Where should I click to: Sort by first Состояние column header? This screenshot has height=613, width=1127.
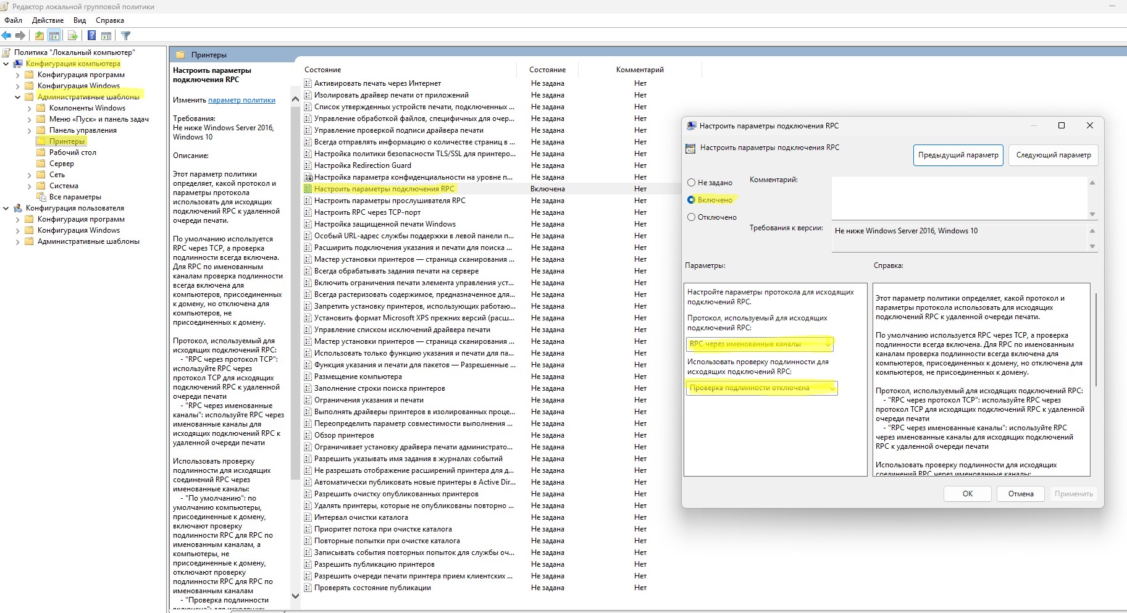[x=322, y=70]
